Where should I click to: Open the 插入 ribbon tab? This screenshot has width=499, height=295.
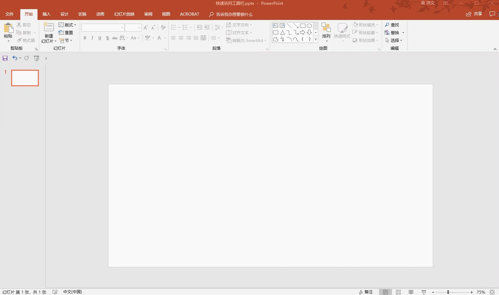(x=46, y=14)
